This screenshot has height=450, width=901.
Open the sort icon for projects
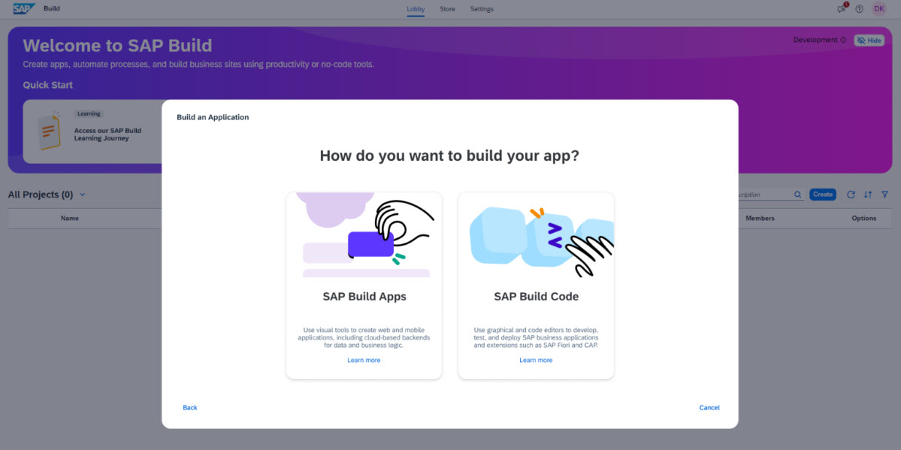pyautogui.click(x=868, y=195)
